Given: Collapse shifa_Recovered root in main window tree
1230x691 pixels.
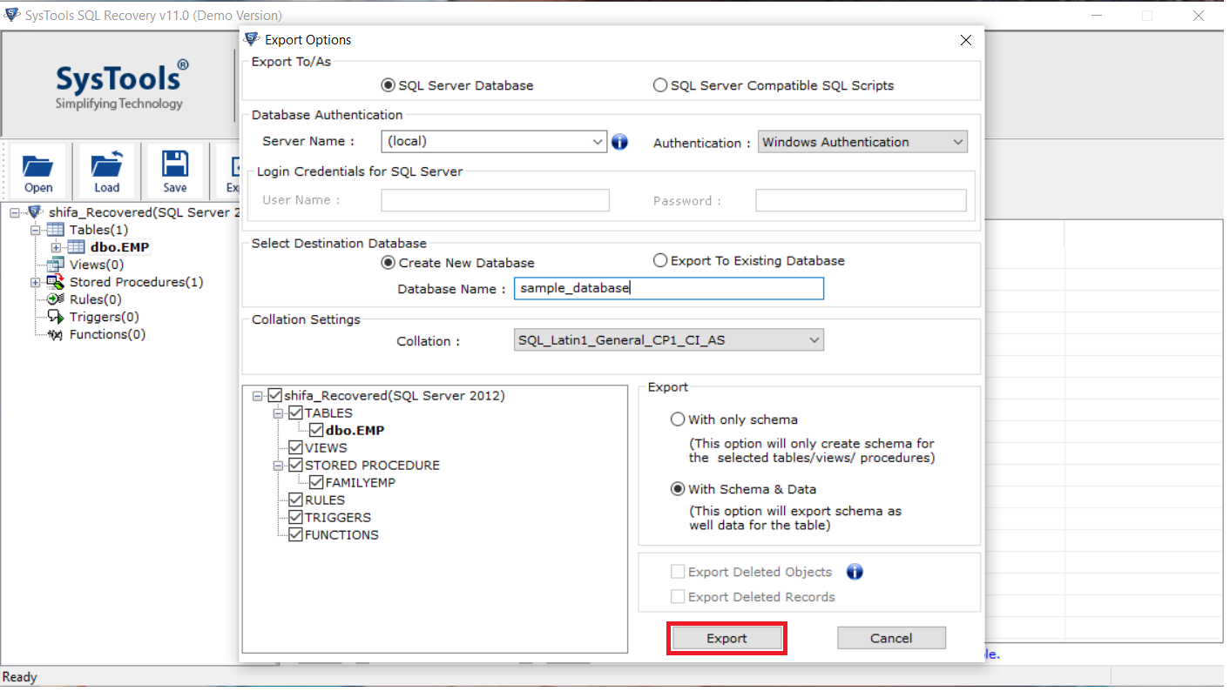Looking at the screenshot, I should [15, 212].
